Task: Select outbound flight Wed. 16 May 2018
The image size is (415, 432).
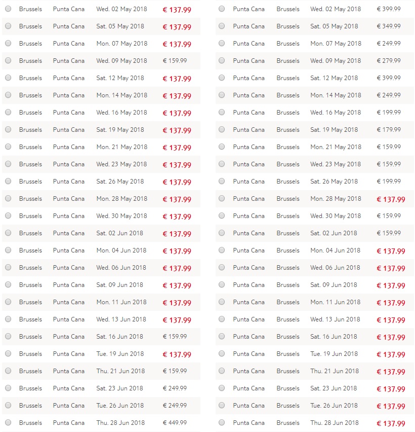Action: (8, 112)
